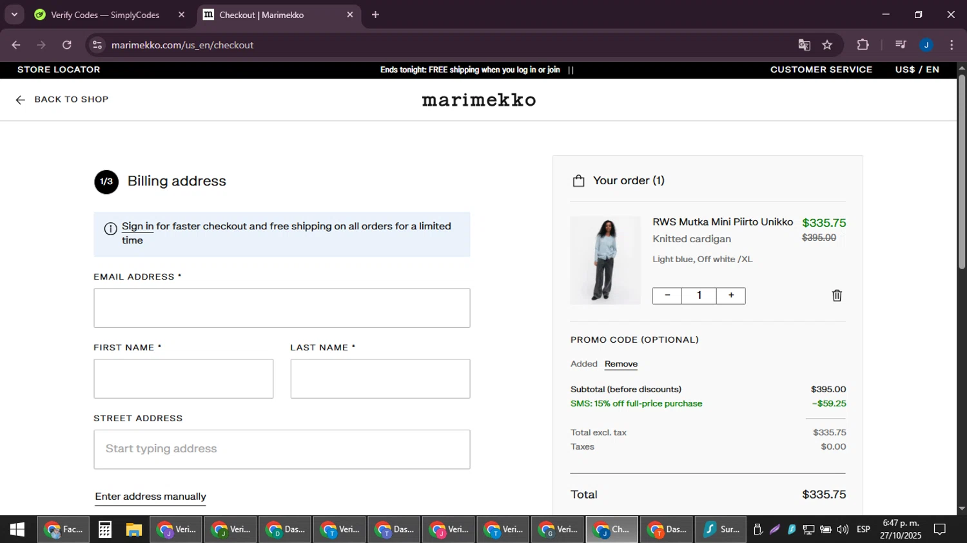This screenshot has height=543, width=967.
Task: Open the volume icon in system tray
Action: pyautogui.click(x=843, y=529)
